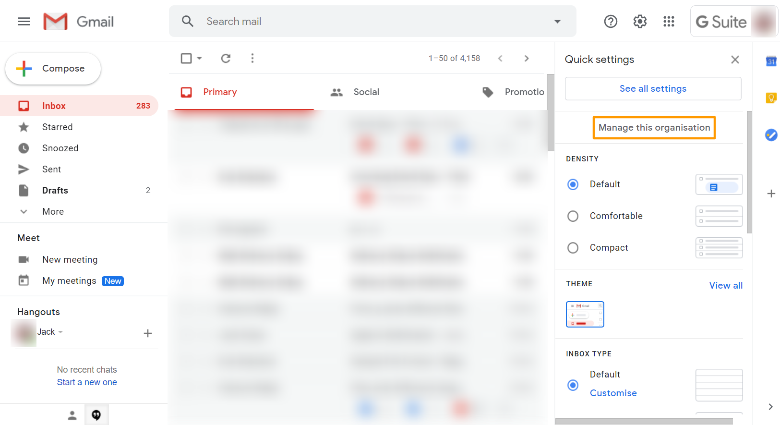Viewport: 780px width, 425px height.
Task: Open My meetings
Action: tap(69, 280)
